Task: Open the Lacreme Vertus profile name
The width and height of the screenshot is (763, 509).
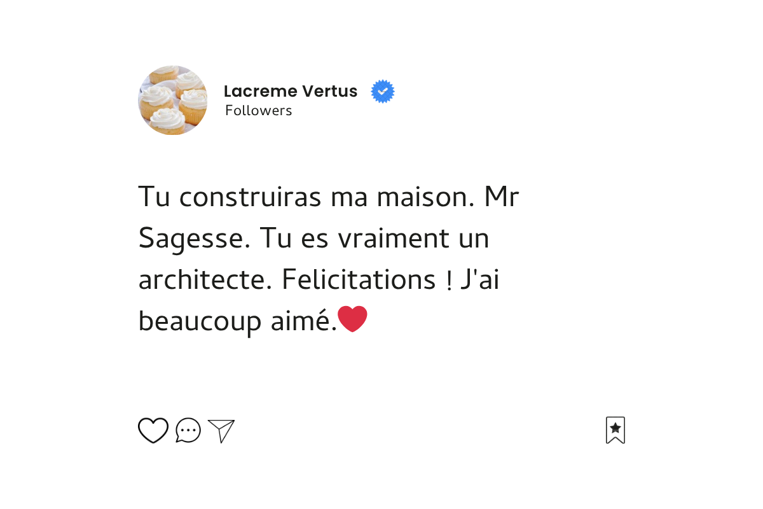Action: 291,92
